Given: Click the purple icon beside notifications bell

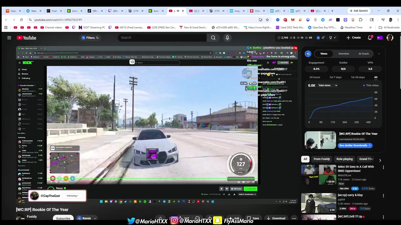Looking at the screenshot, I should (379, 38).
